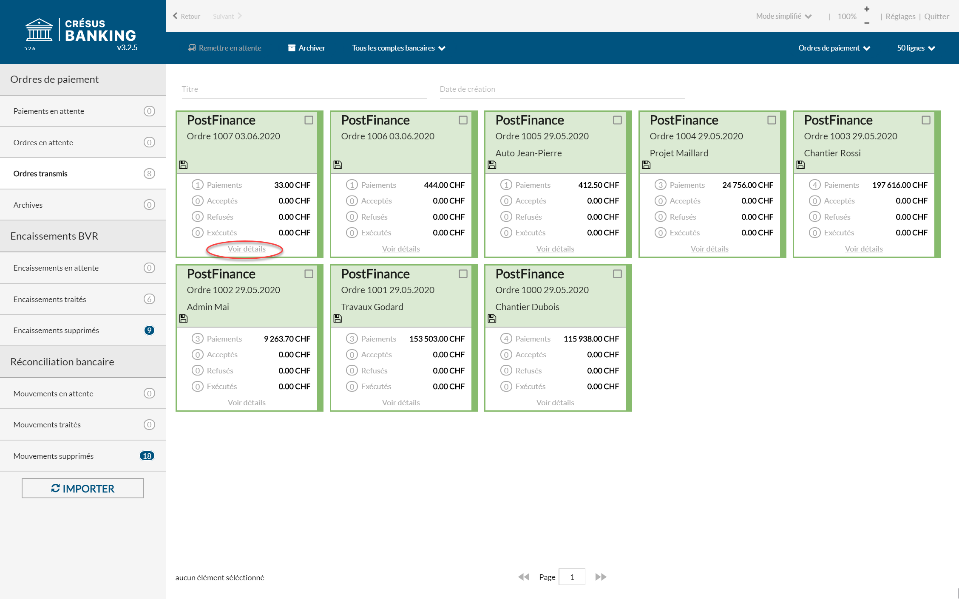Viewport: 959px width, 599px height.
Task: Click the save disk icon on Ordre 1006
Action: click(x=338, y=164)
